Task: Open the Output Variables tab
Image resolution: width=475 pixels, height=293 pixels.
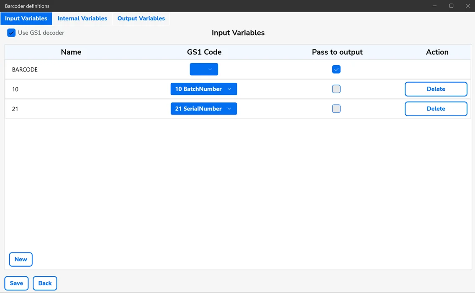Action: (141, 18)
